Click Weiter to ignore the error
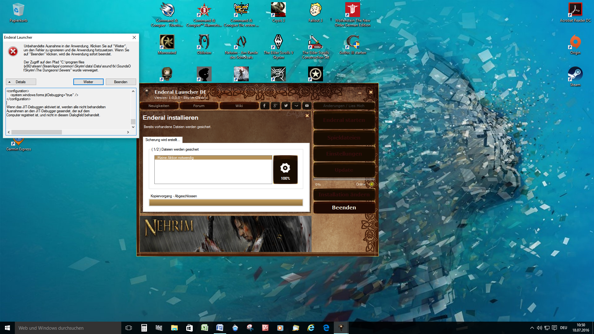Screen dimensions: 594x334 coord(88,82)
